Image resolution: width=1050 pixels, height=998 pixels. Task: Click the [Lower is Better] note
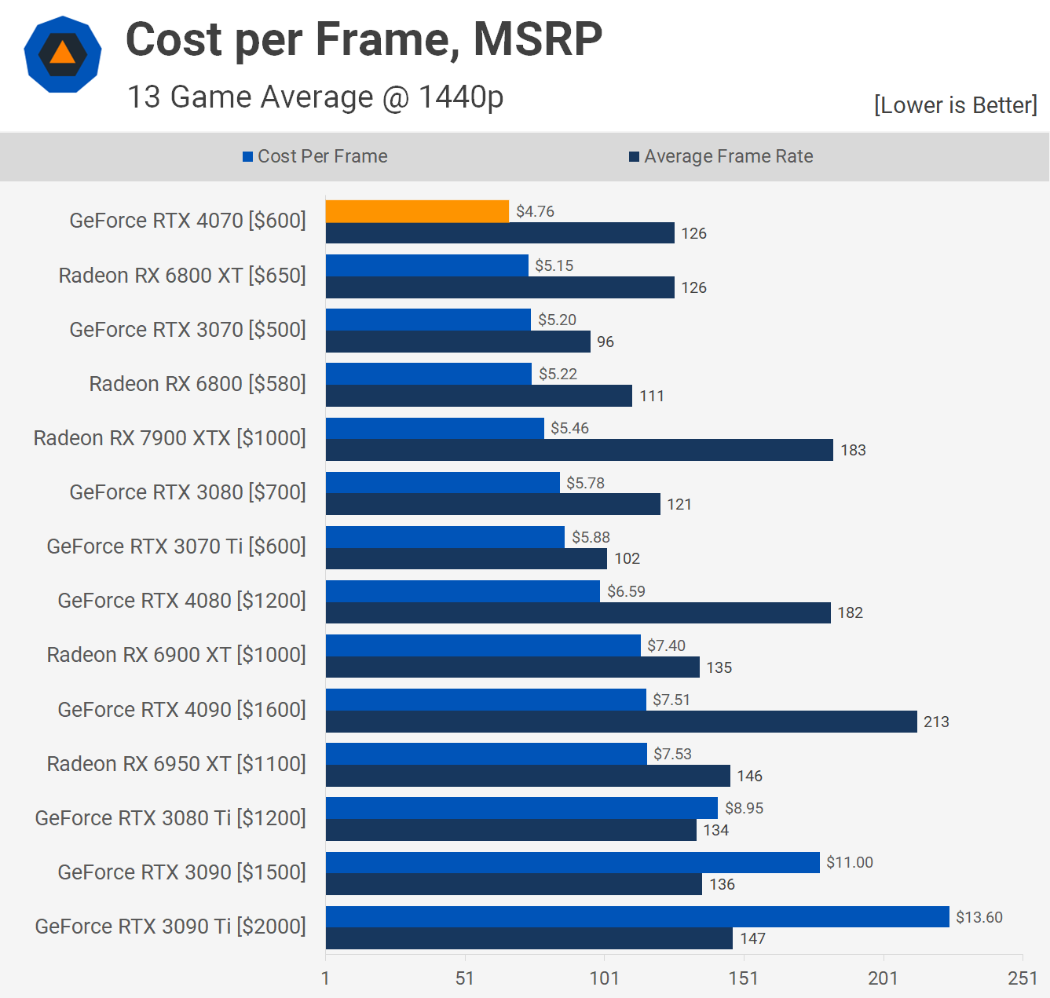pos(955,105)
